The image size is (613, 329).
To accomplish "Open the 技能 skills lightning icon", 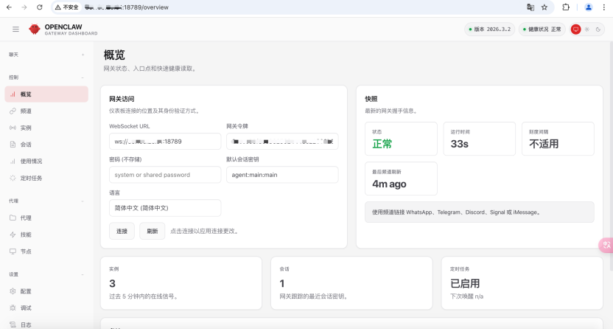I will point(13,235).
